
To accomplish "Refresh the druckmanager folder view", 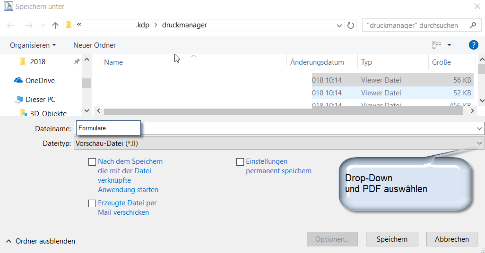I will click(351, 25).
